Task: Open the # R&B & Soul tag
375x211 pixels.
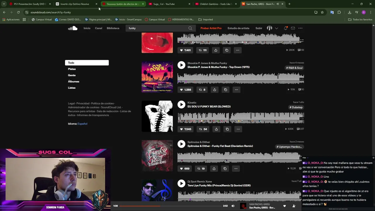Action: (294, 68)
